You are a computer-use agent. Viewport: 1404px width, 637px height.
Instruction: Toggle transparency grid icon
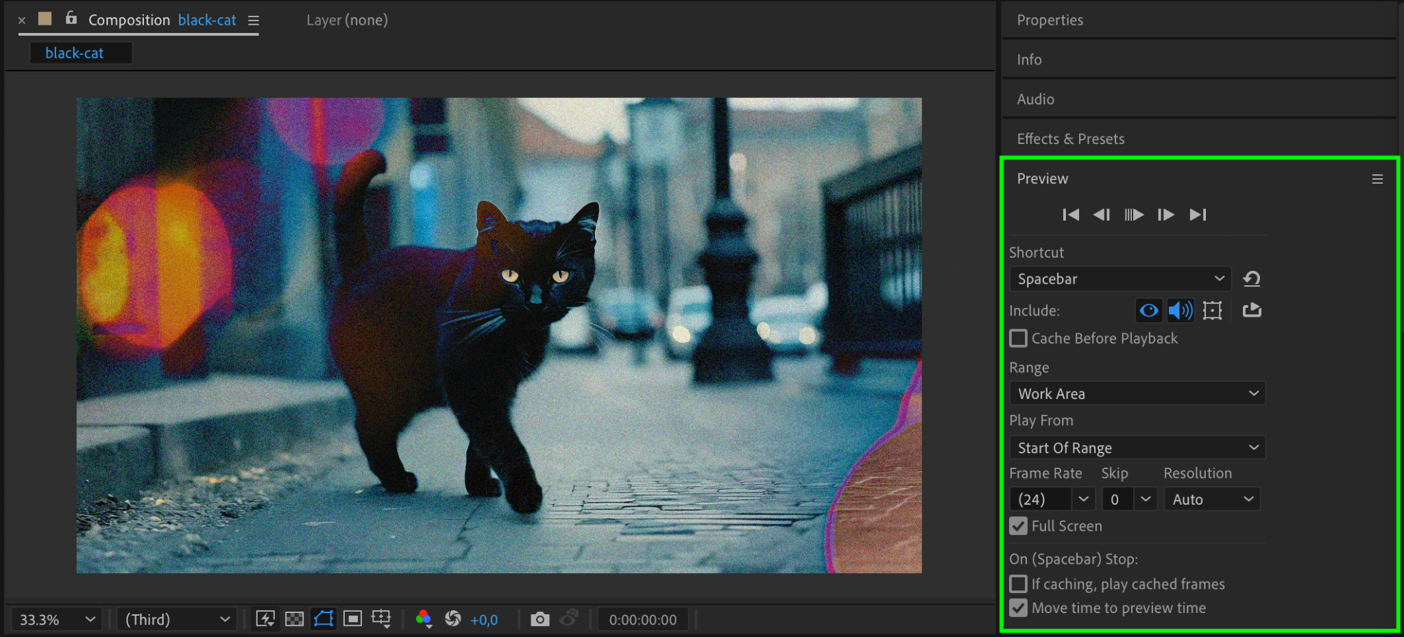pos(294,619)
